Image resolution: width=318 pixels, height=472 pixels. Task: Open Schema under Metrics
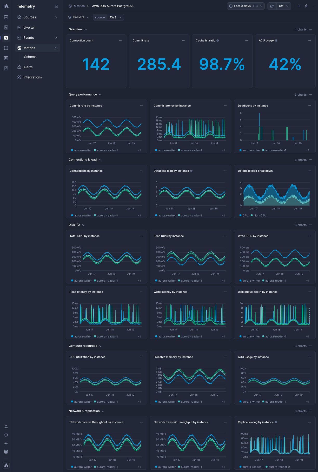click(x=30, y=57)
